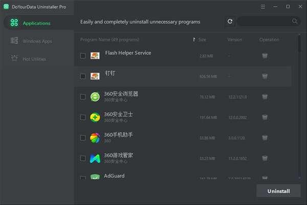
Task: Sort programs by the Size column arrow
Action: [194, 39]
